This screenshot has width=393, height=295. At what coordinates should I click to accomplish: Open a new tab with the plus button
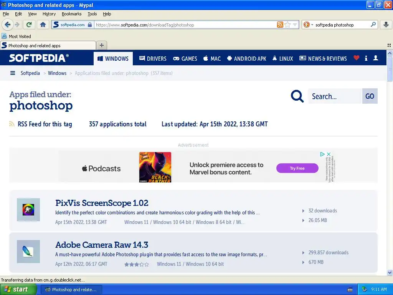coord(101,45)
